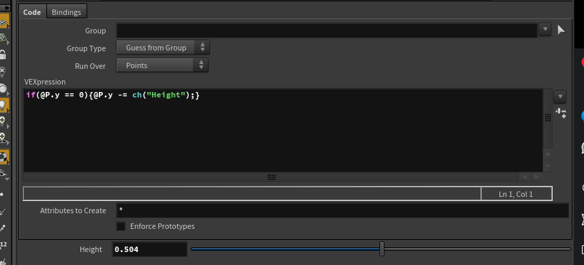Click the Group parameter label
Viewport: 584px width, 265px height.
coord(95,31)
